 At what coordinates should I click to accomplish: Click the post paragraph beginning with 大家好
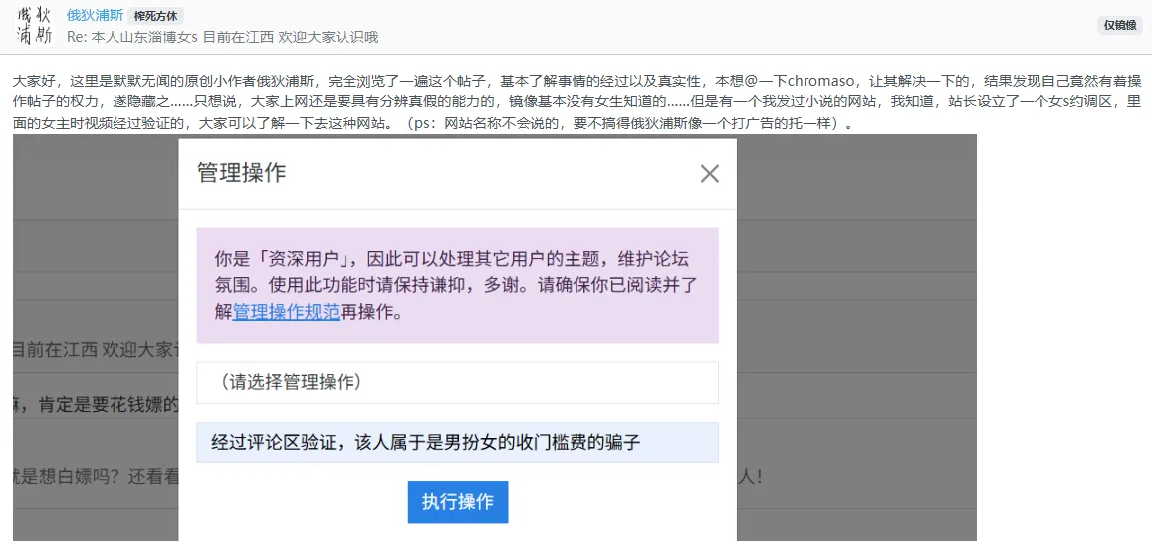398,81
